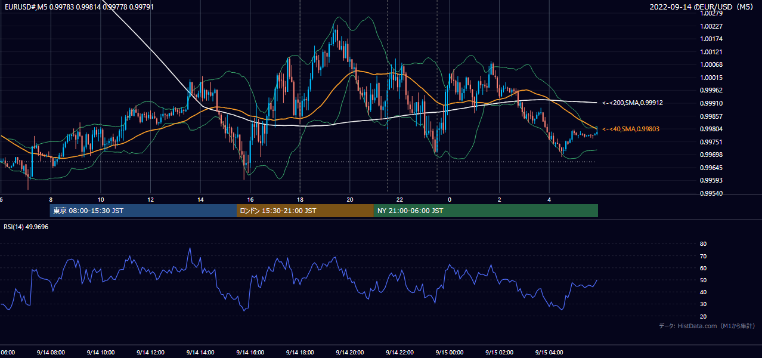Click bottom time label 9/14 22:00

pyautogui.click(x=399, y=352)
